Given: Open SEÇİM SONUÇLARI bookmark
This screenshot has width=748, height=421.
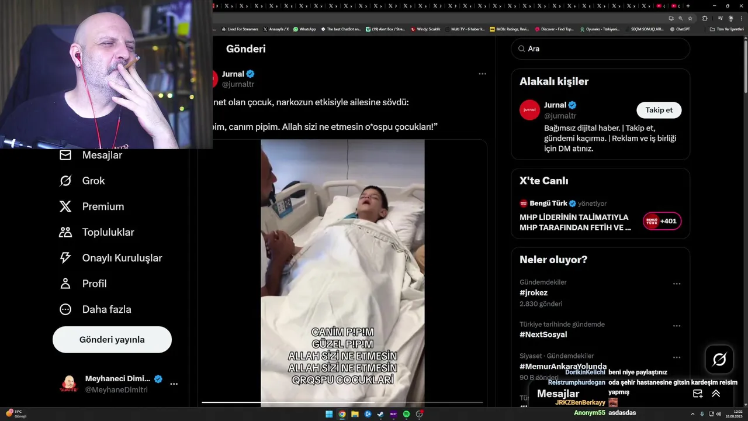Looking at the screenshot, I should 644,29.
